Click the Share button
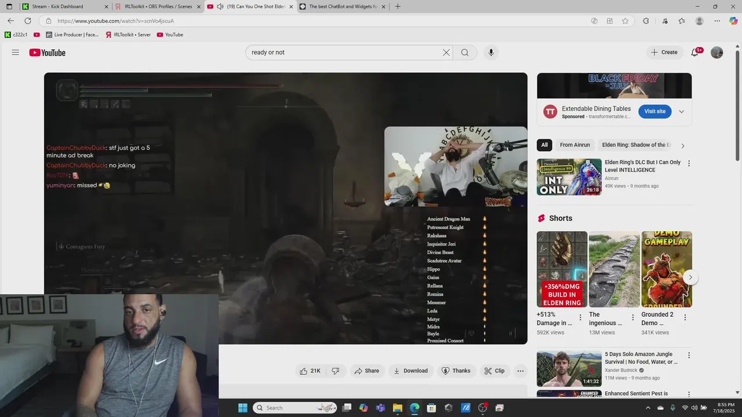The width and height of the screenshot is (742, 417). (366, 371)
